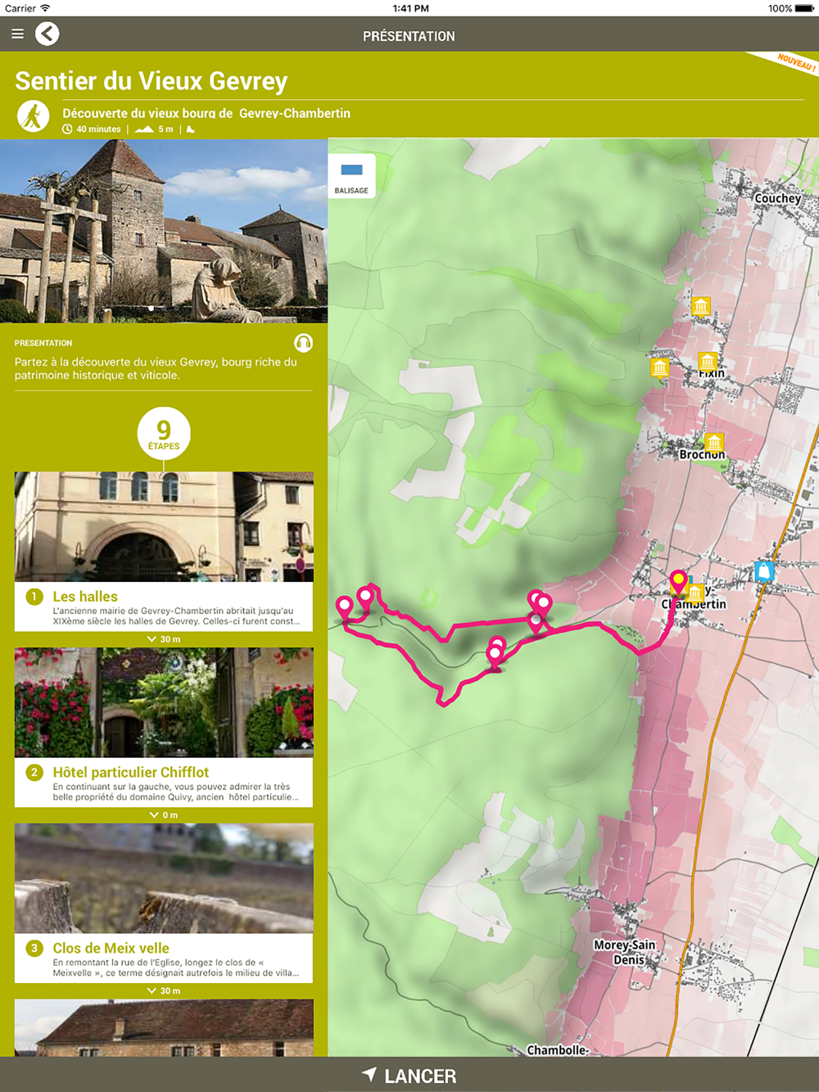Open the Gevrey church header photo
819x1092 pixels.
(164, 231)
